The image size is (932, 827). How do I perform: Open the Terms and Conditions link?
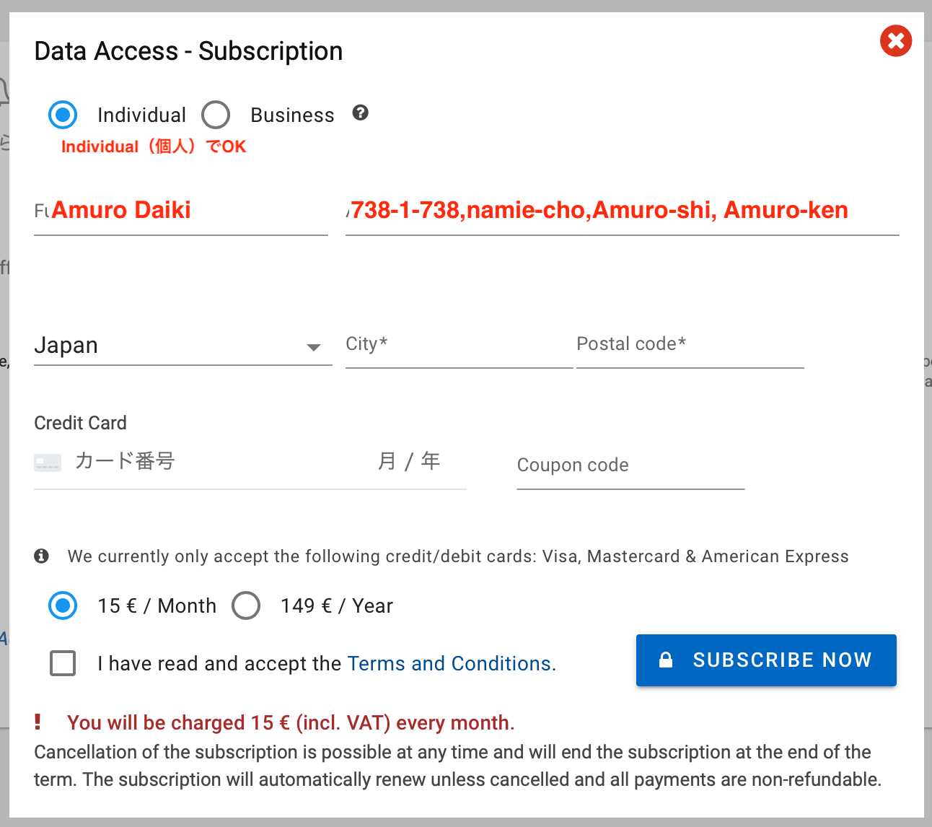click(x=449, y=663)
